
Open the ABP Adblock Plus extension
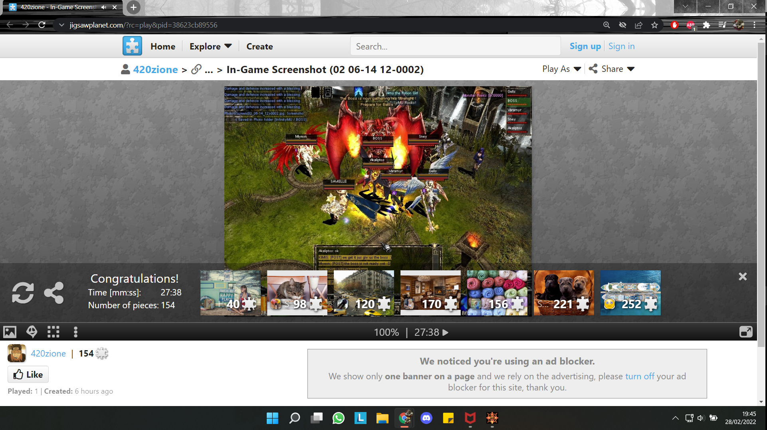point(691,26)
